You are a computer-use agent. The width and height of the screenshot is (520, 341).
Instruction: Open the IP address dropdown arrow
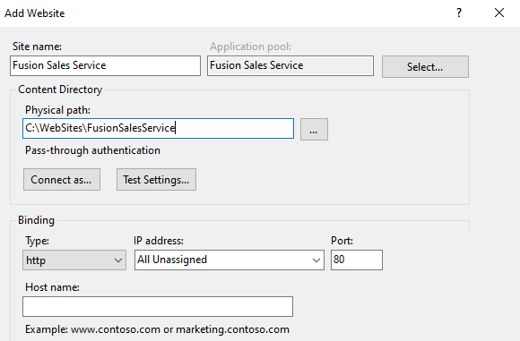click(x=316, y=260)
